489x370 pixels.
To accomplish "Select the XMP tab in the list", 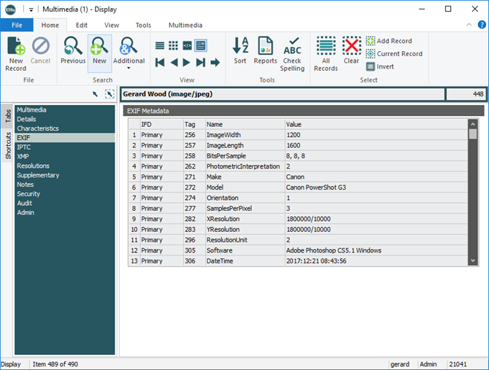I will [x=23, y=156].
